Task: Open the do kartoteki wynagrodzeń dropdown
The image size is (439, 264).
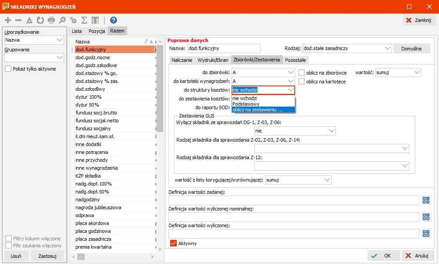Action: 263,81
